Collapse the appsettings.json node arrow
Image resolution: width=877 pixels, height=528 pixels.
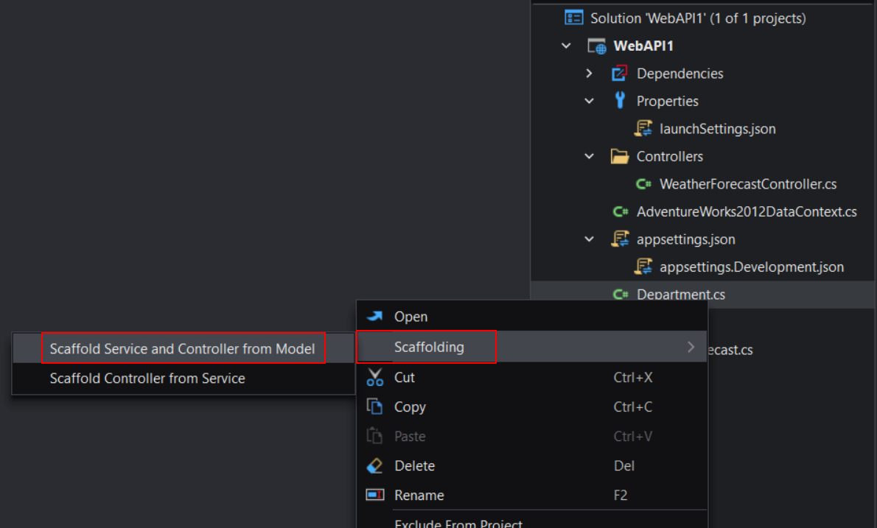pyautogui.click(x=589, y=239)
